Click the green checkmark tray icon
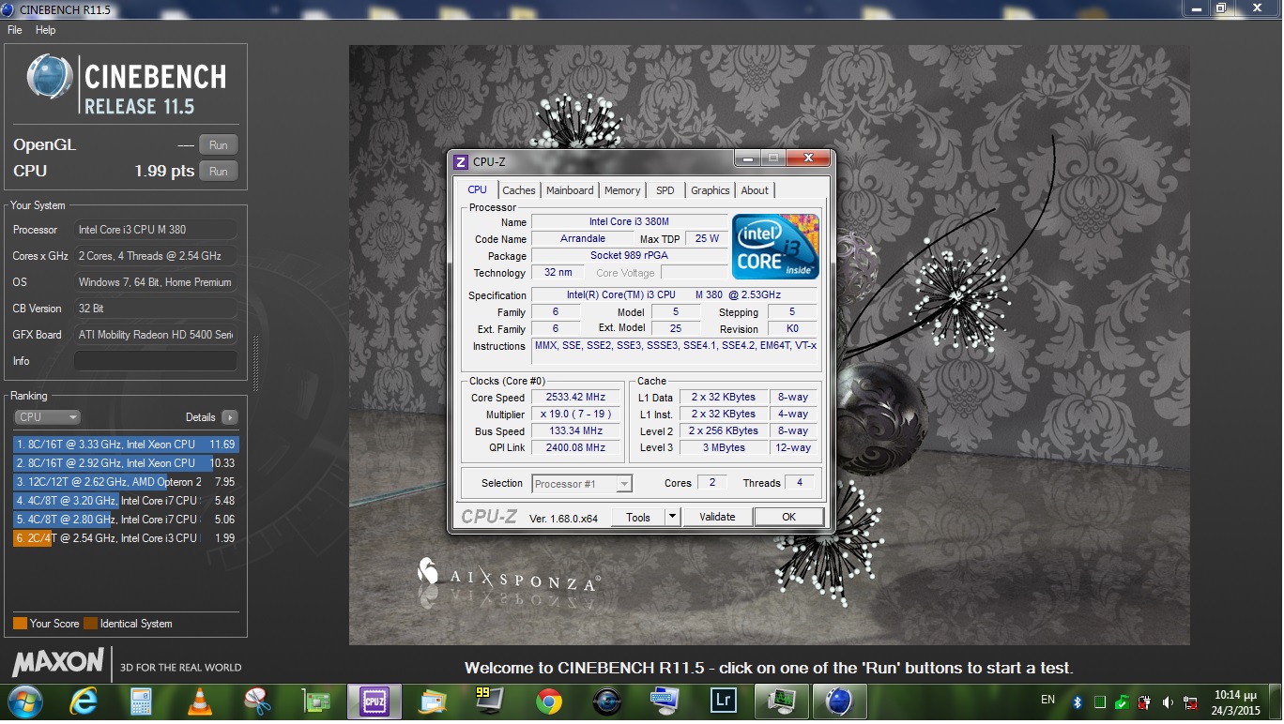 pyautogui.click(x=1123, y=702)
